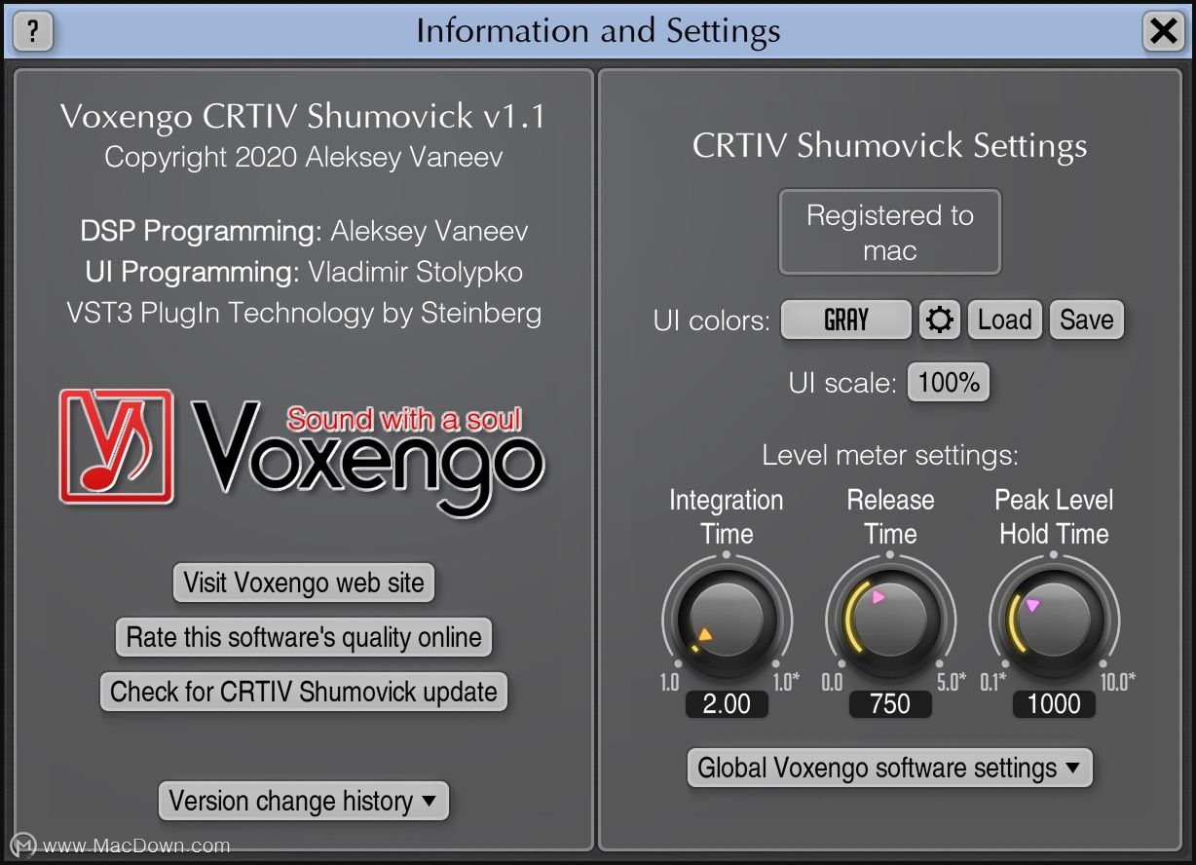
Task: Load a UI color scheme
Action: point(1005,320)
